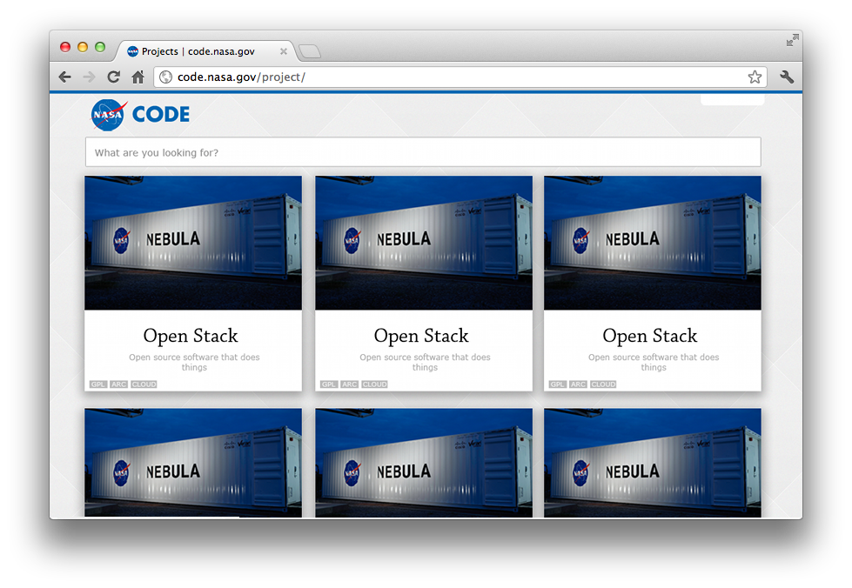Click the right card's 'Open source software' description
Viewport: 852px width, 588px height.
pos(654,362)
